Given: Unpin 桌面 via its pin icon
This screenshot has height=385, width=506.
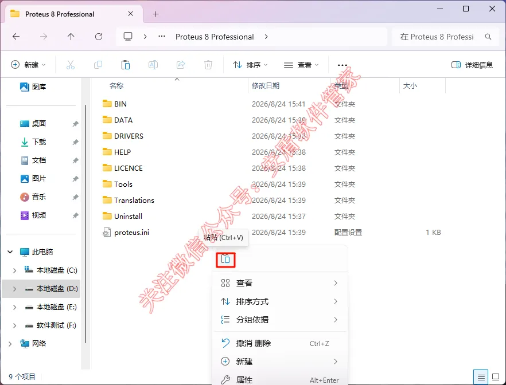Looking at the screenshot, I should [x=75, y=124].
